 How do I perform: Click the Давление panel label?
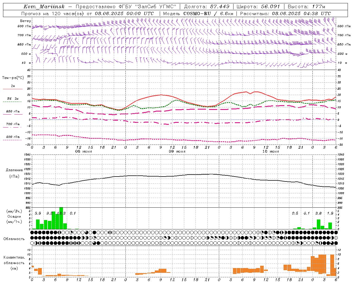(14, 170)
